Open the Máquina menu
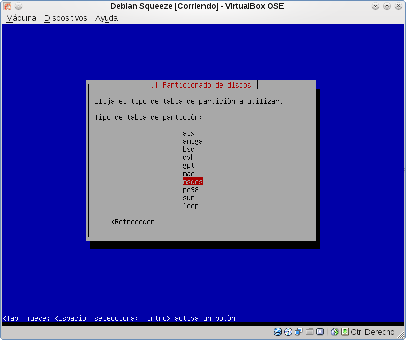Viewport: 406px width, 340px height. 21,18
